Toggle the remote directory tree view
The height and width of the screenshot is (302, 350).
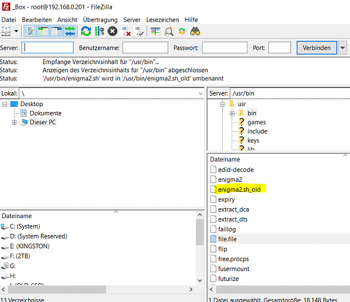tap(57, 31)
